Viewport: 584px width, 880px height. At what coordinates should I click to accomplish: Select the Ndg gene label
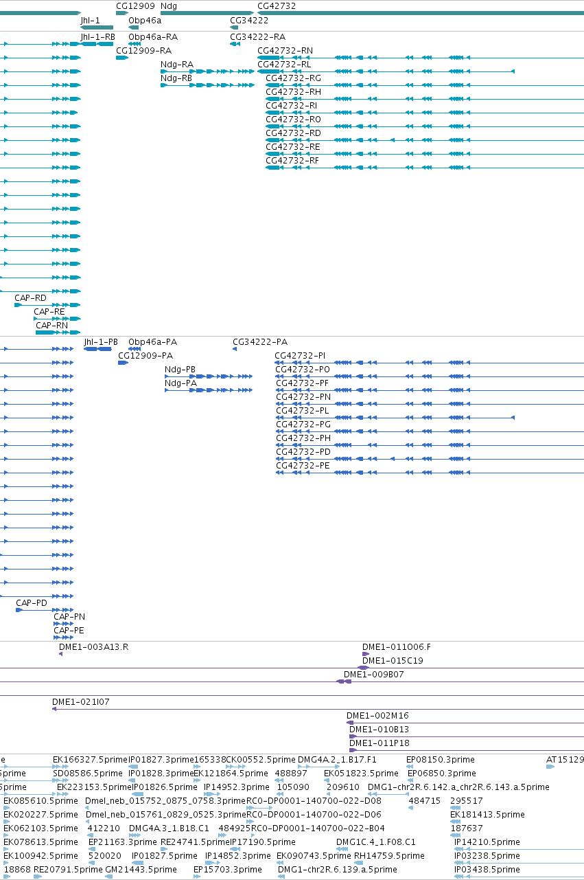pos(168,6)
